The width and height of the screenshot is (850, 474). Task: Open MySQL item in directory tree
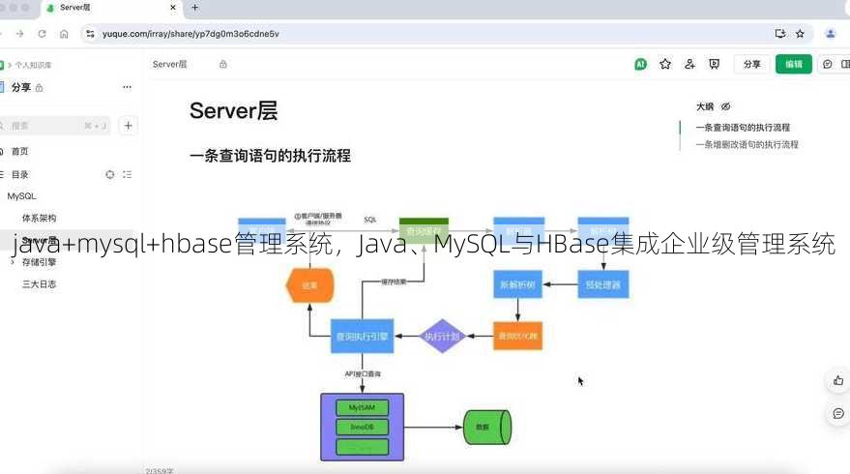21,196
